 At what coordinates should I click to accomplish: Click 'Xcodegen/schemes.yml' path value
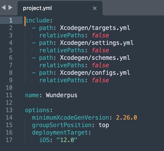[95, 58]
